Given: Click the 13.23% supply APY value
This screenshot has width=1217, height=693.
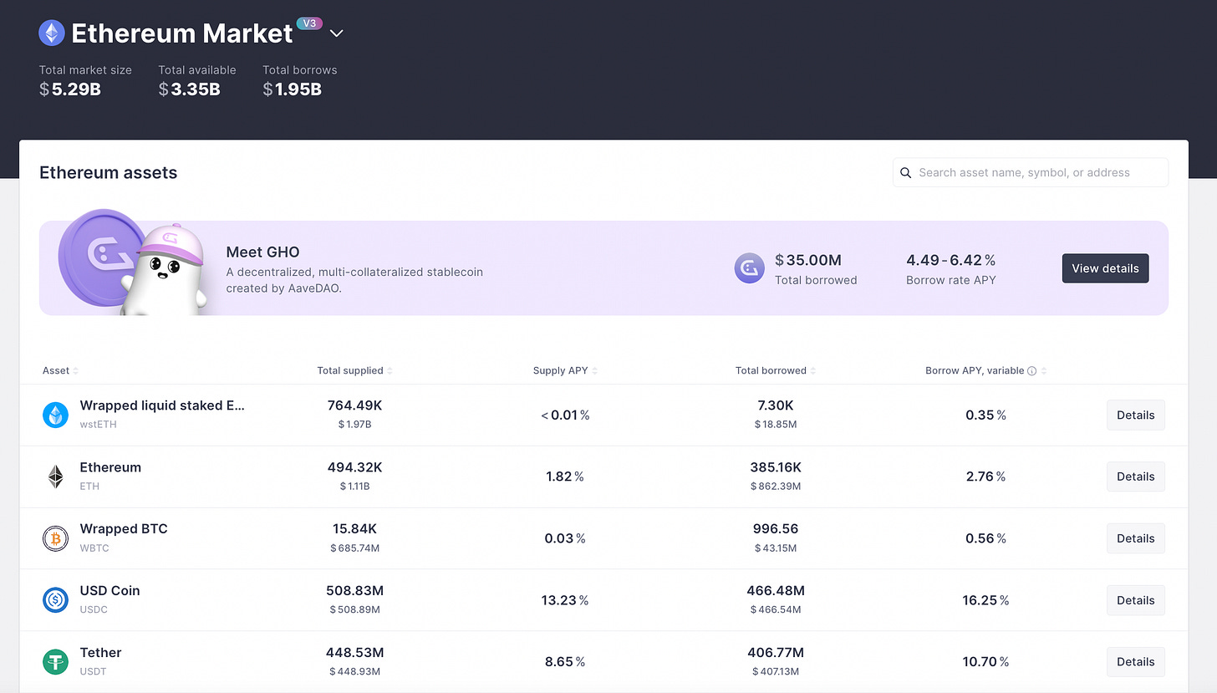Looking at the screenshot, I should 565,600.
